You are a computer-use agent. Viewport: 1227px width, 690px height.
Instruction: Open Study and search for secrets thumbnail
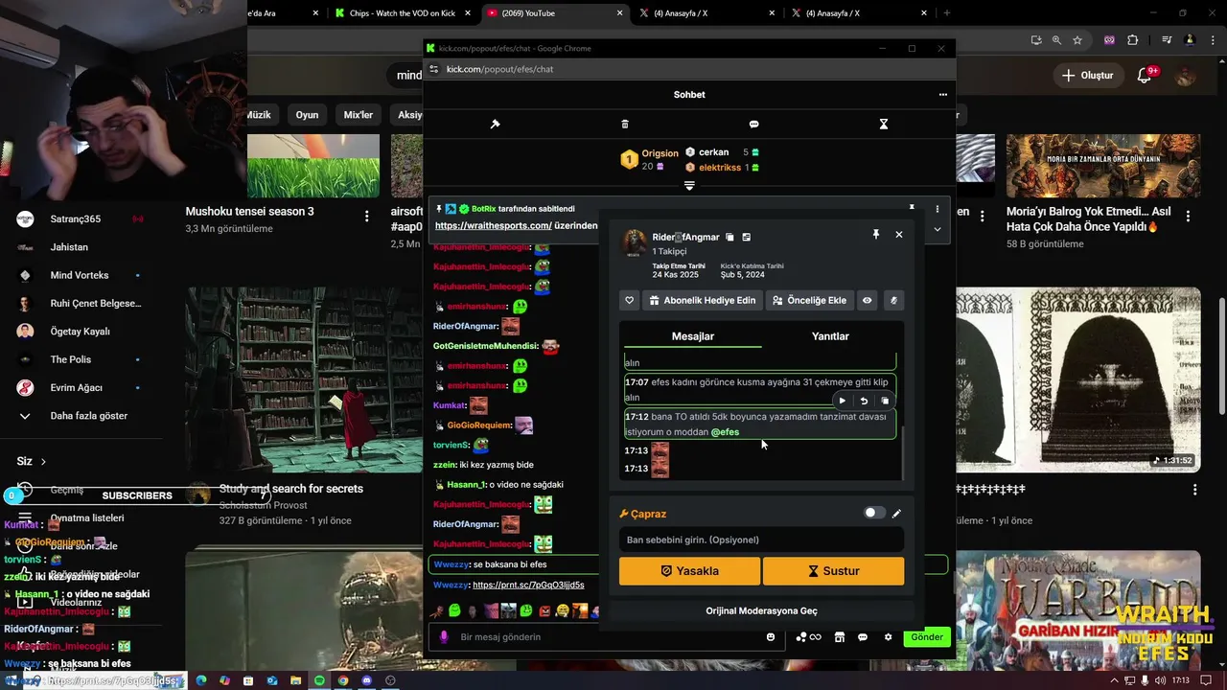coord(305,378)
